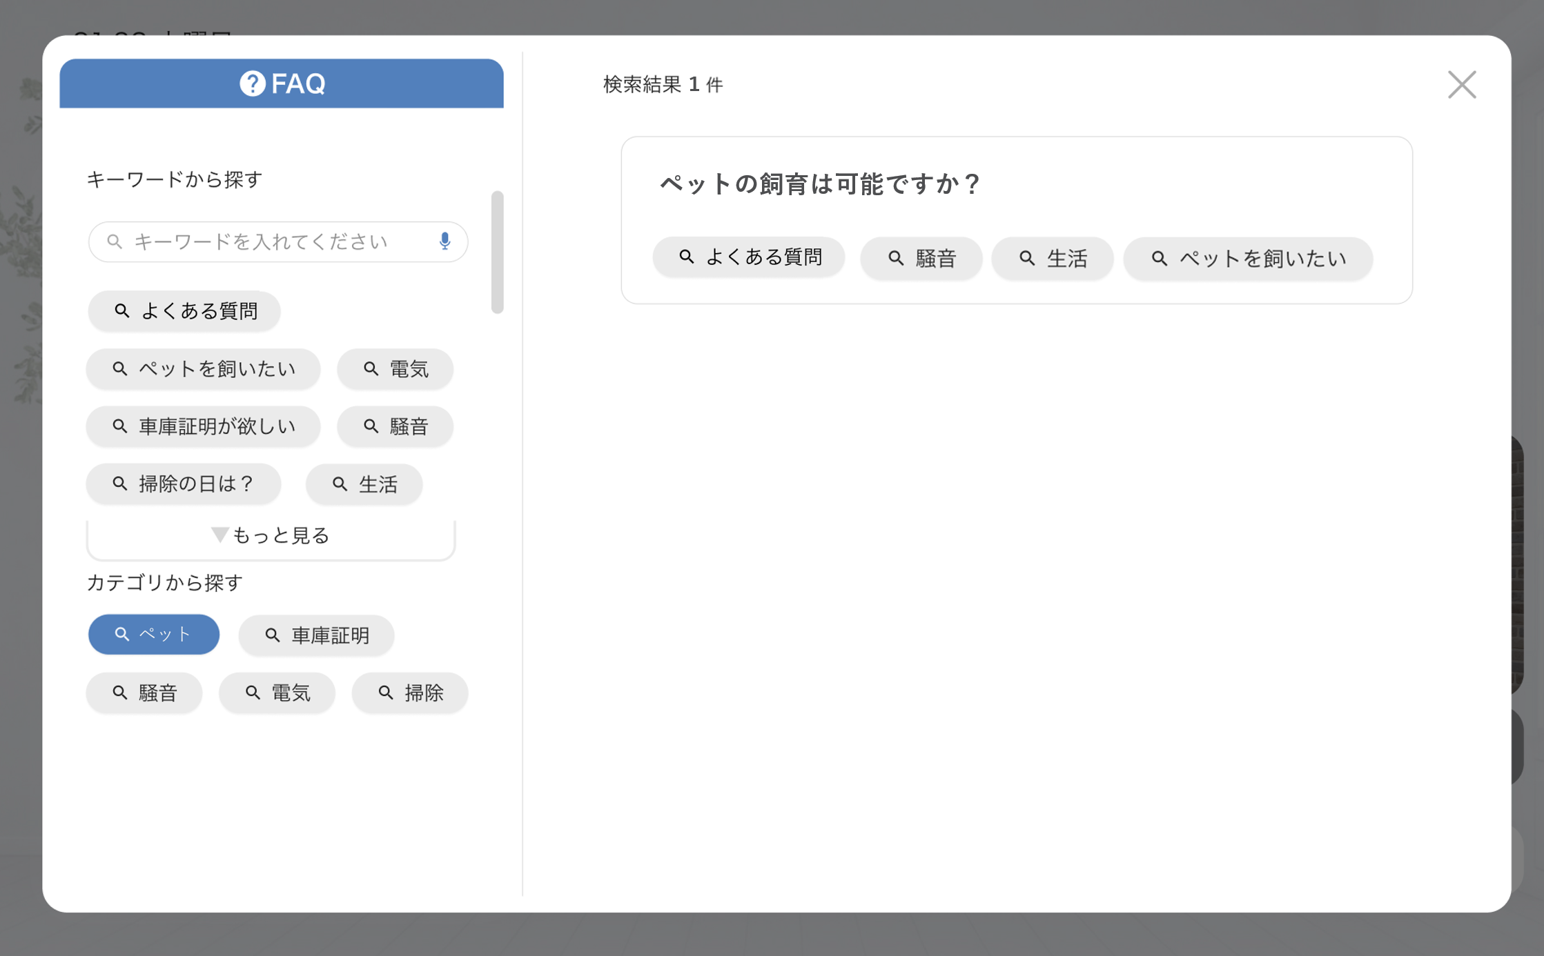Toggle the 車庫証明 category filter

coord(316,635)
